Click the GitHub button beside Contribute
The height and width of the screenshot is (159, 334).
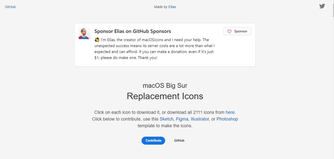[x=179, y=140]
